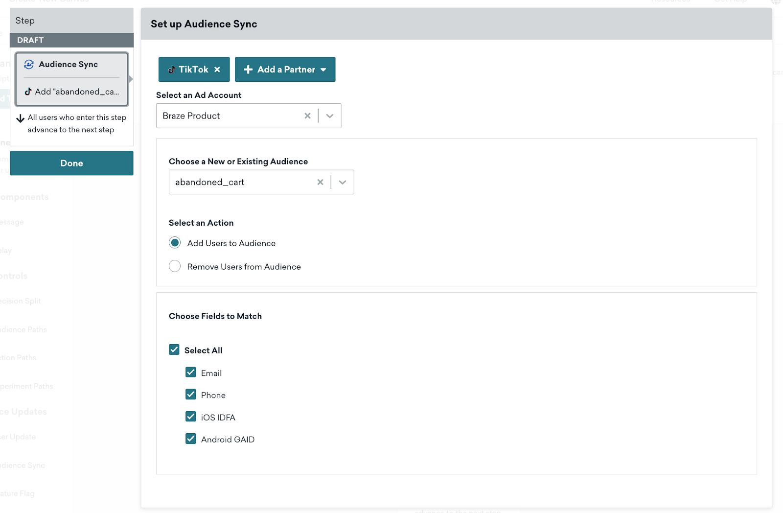
Task: Click the TikTok icon beside Add "abandoned_ca..."
Action: (28, 92)
